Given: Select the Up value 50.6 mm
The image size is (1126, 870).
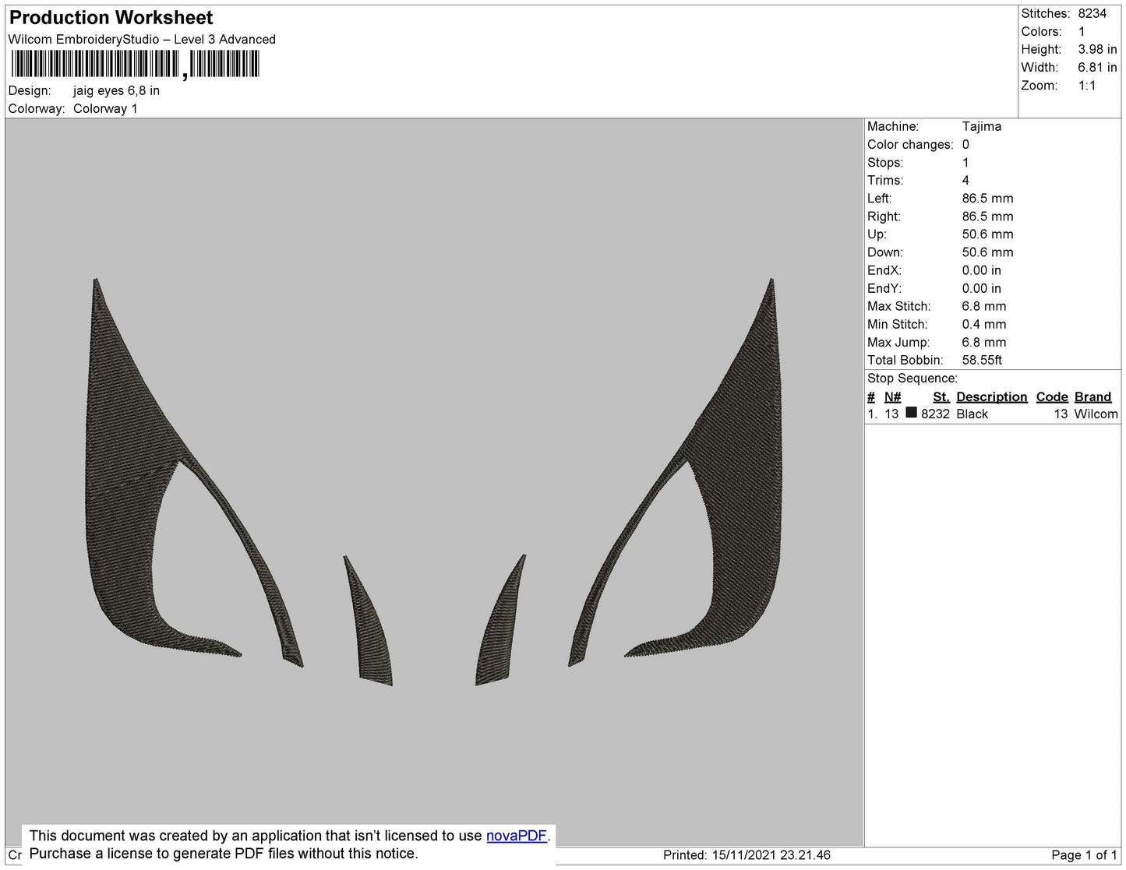Looking at the screenshot, I should (987, 234).
